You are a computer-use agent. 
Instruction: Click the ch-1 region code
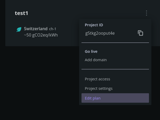point(52,29)
